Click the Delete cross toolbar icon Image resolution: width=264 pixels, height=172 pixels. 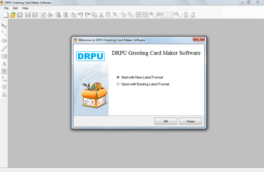pyautogui.click(x=115, y=15)
